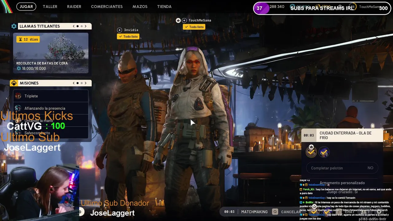Image resolution: width=393 pixels, height=221 pixels.
Task: Go to next Misiones page
Action: [86, 83]
